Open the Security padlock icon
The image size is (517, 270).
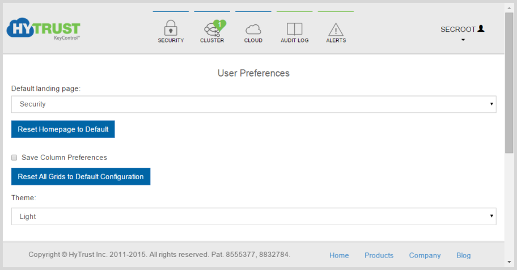coord(171,28)
